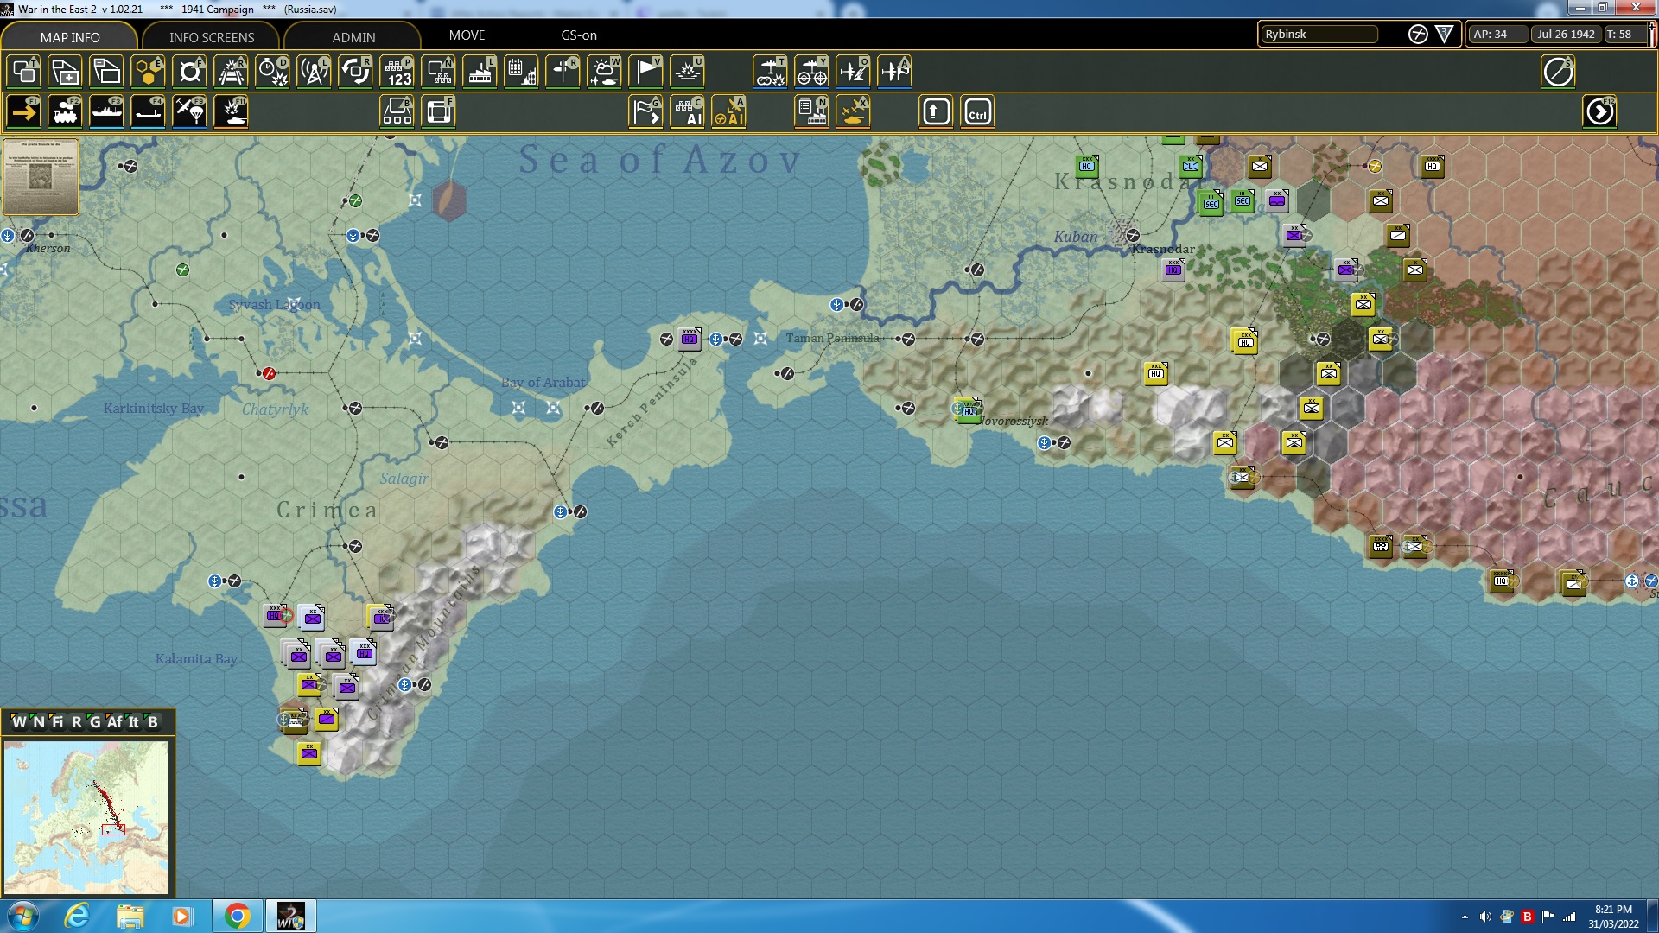
Task: Click the War in the East 2 taskbar button
Action: pyautogui.click(x=290, y=916)
